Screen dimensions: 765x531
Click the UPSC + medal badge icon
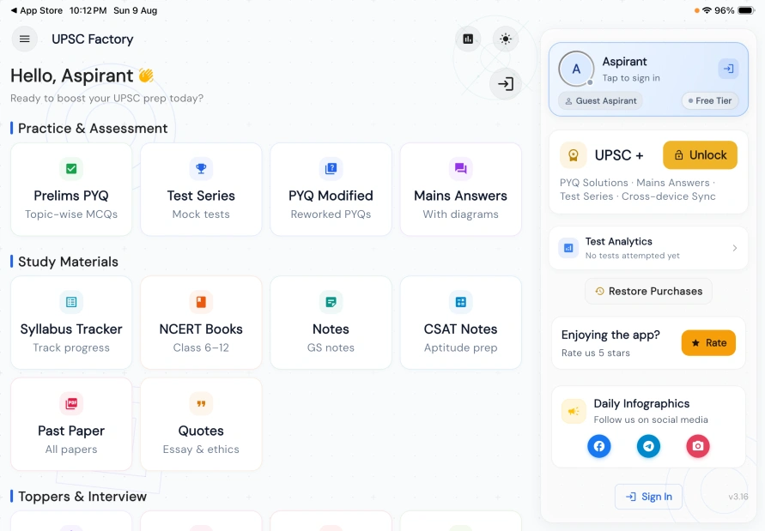[x=574, y=155]
